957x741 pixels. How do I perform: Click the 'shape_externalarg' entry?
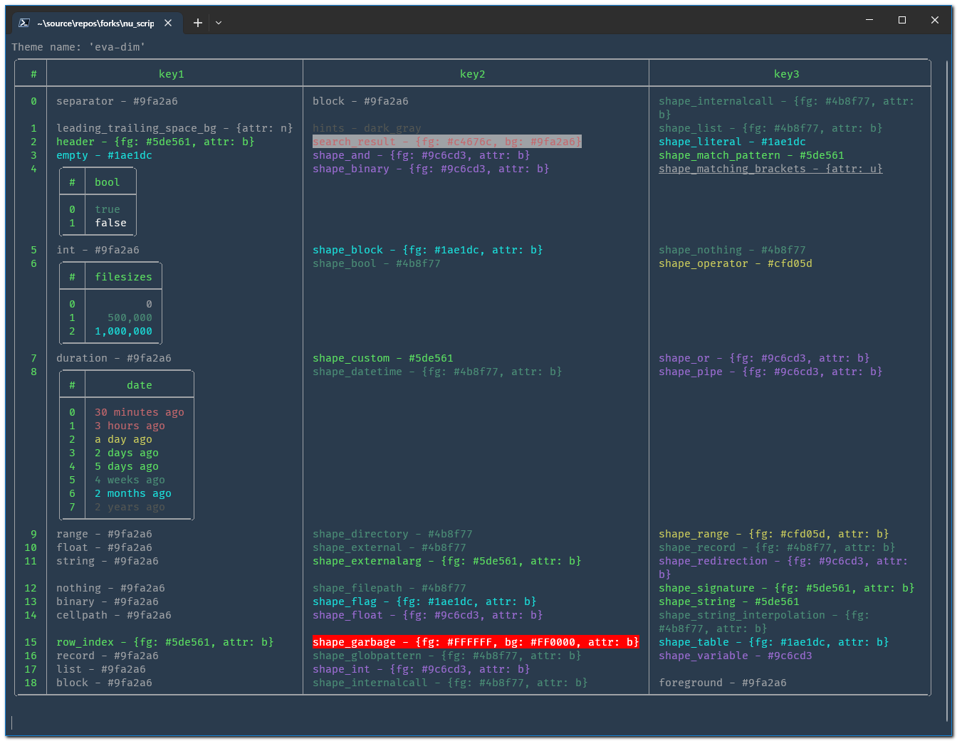click(x=447, y=561)
